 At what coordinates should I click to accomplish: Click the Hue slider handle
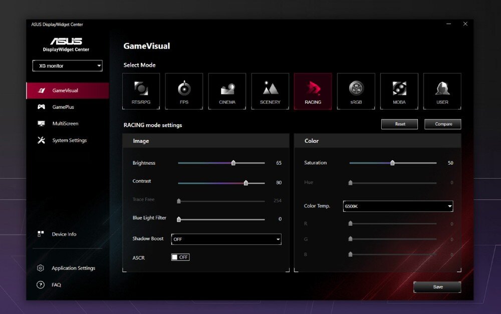pos(351,183)
